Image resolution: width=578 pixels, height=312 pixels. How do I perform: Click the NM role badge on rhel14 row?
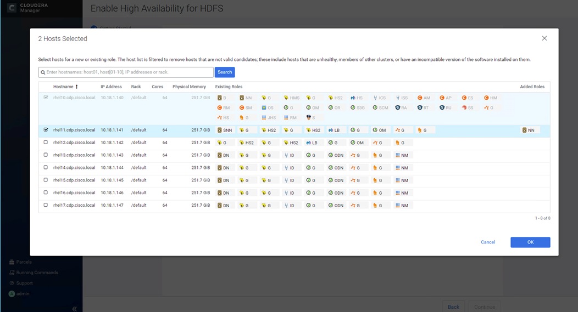tap(402, 168)
